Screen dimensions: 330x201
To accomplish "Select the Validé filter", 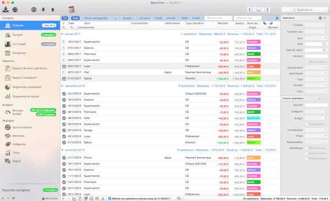I will pyautogui.click(x=158, y=18).
